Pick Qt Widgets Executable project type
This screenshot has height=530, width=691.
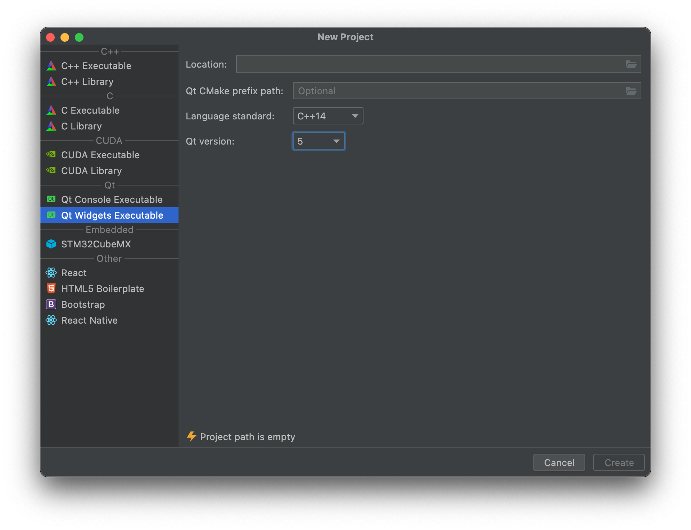click(109, 215)
